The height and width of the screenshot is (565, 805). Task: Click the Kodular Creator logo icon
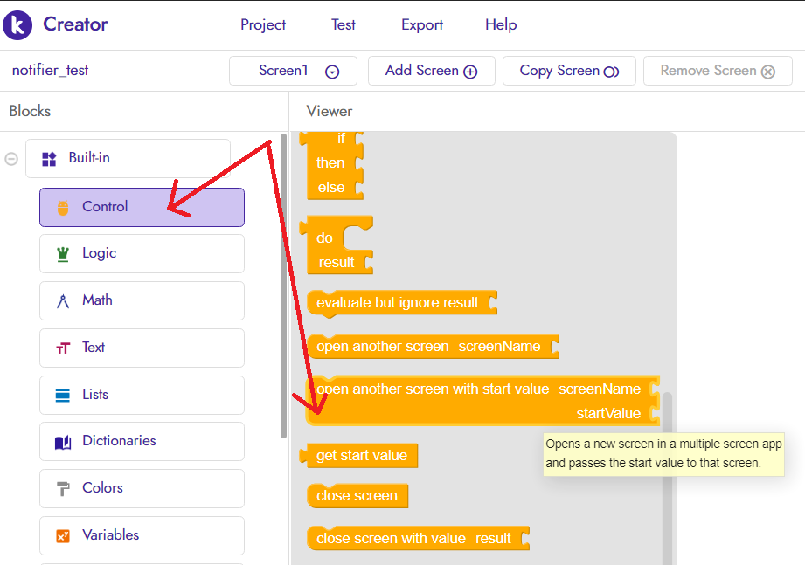pyautogui.click(x=17, y=24)
